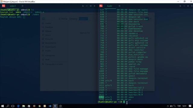
Task: Click the 'odev' process on pts/1
Action: click(131, 97)
